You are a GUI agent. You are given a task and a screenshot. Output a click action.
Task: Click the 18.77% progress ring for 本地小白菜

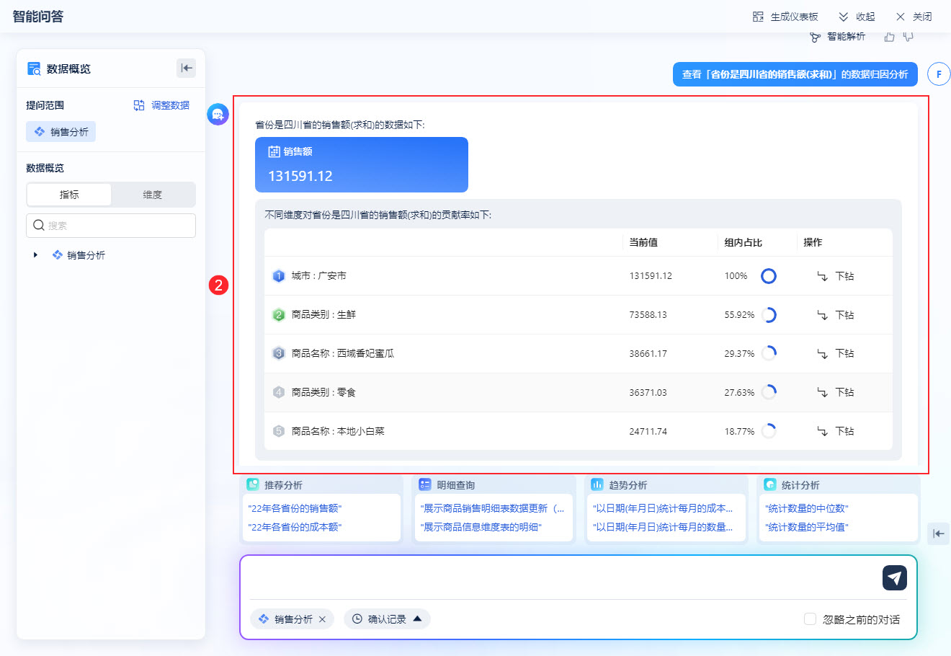(x=769, y=432)
